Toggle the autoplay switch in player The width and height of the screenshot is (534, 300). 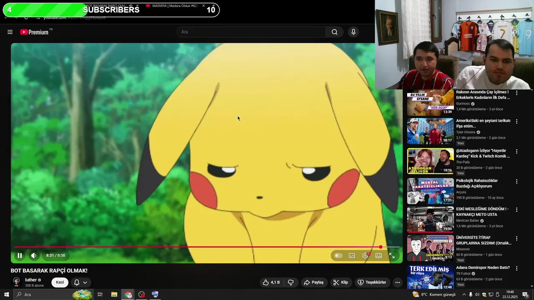[x=338, y=255]
